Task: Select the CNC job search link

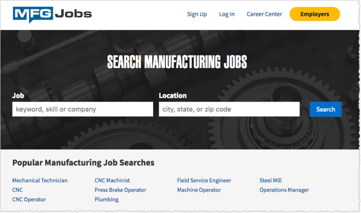Action: click(x=17, y=190)
